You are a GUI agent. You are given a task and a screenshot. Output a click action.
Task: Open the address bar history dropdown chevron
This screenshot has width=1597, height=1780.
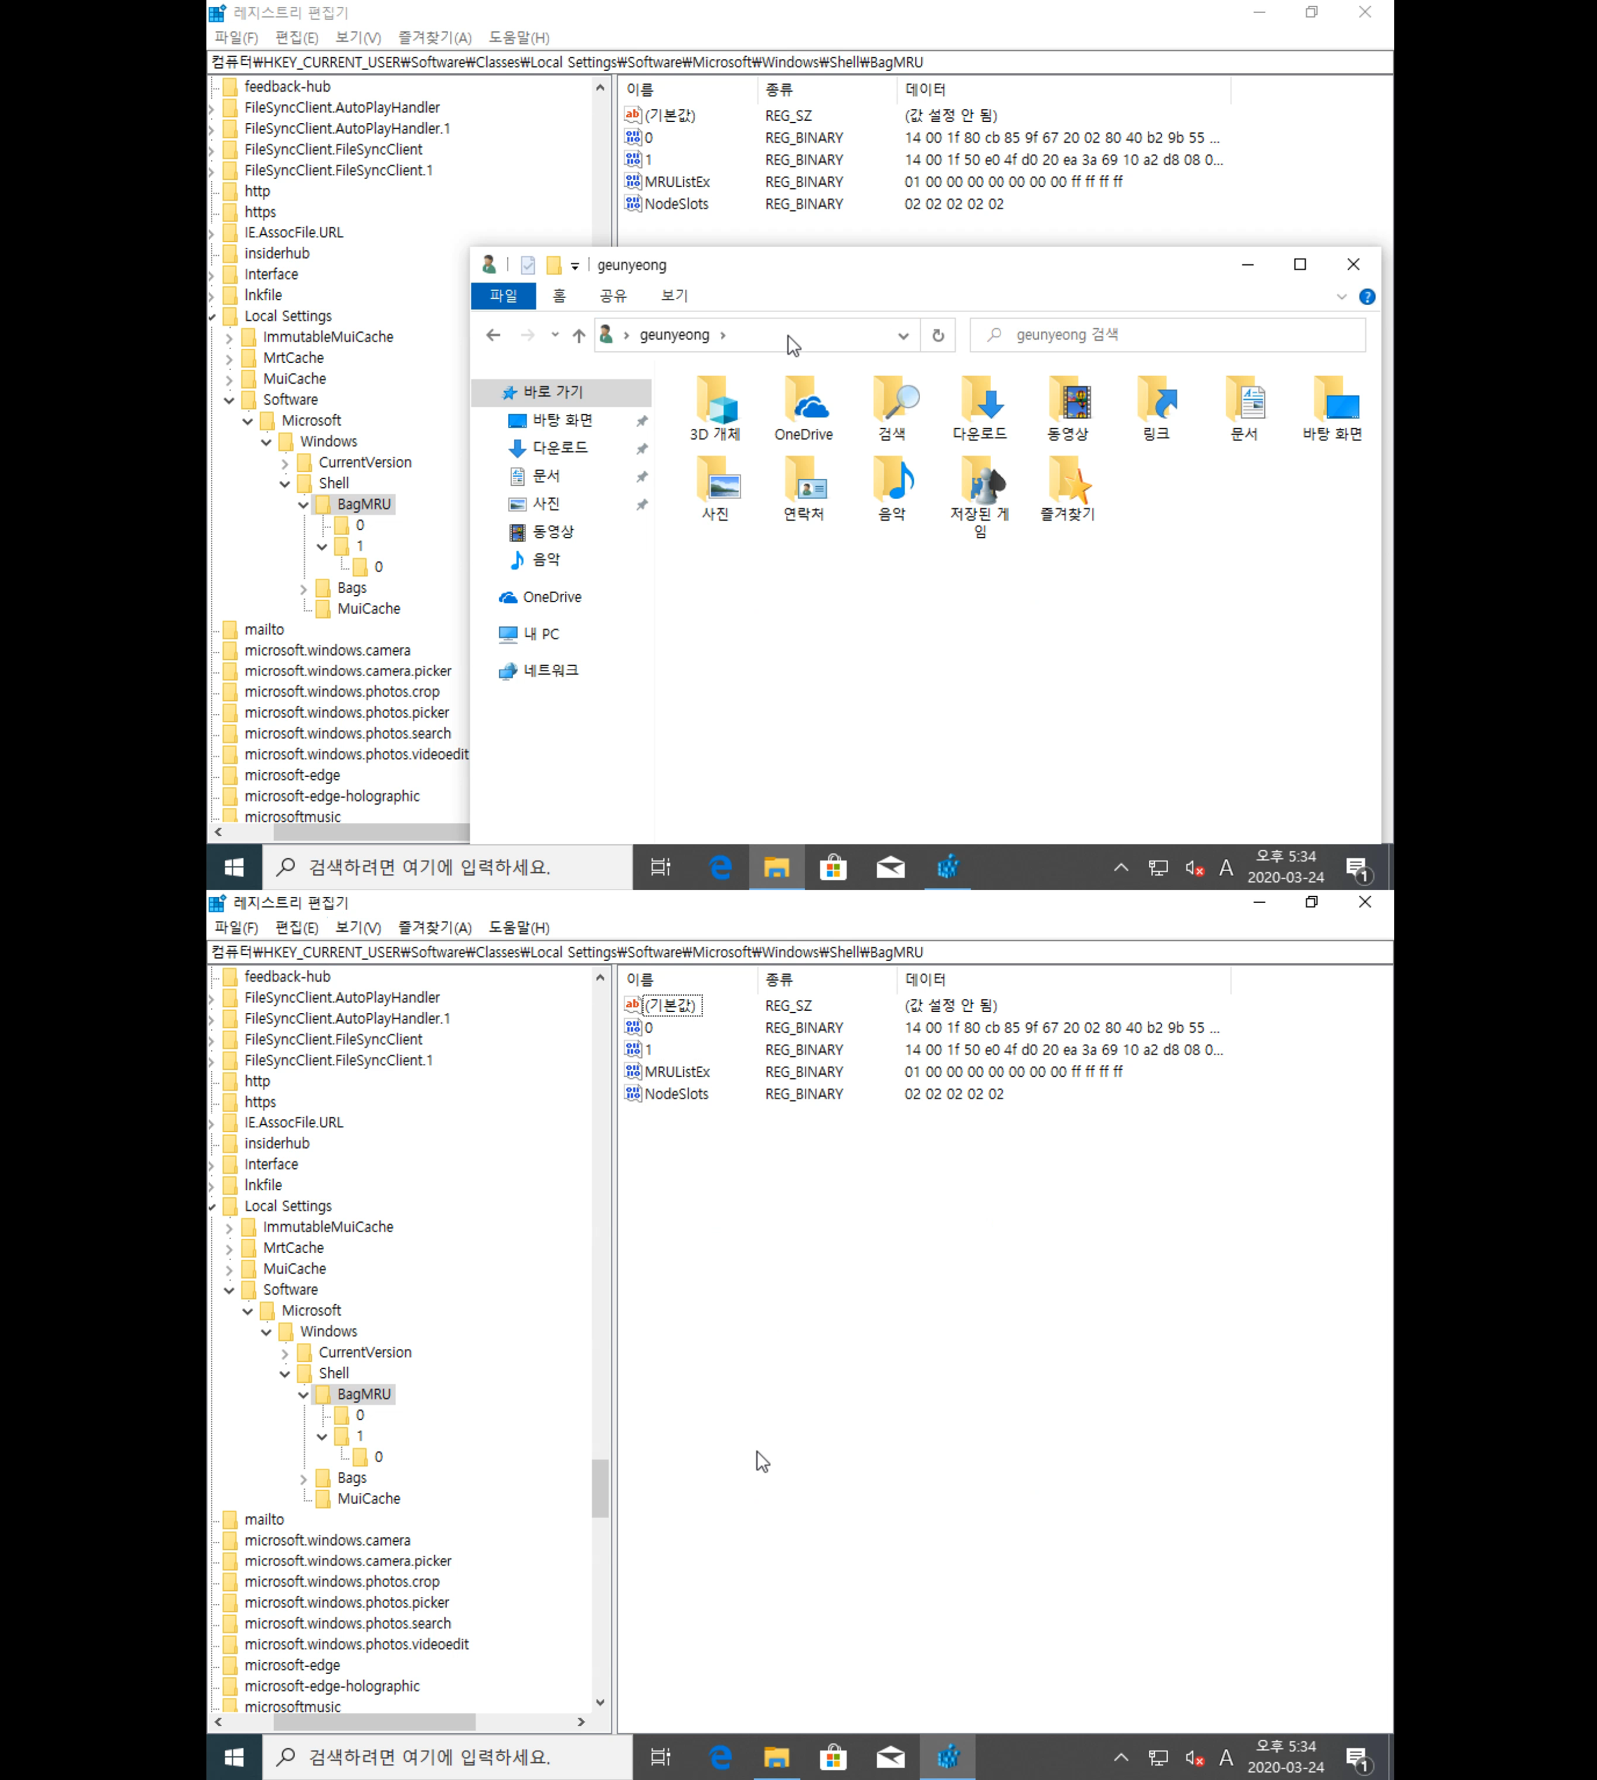903,335
